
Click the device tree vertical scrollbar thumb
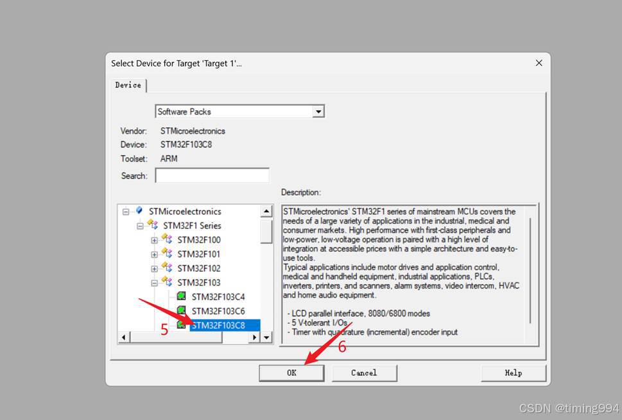click(x=266, y=231)
